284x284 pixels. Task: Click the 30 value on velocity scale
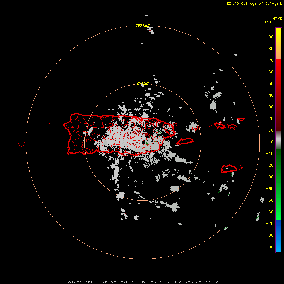pos(271,107)
